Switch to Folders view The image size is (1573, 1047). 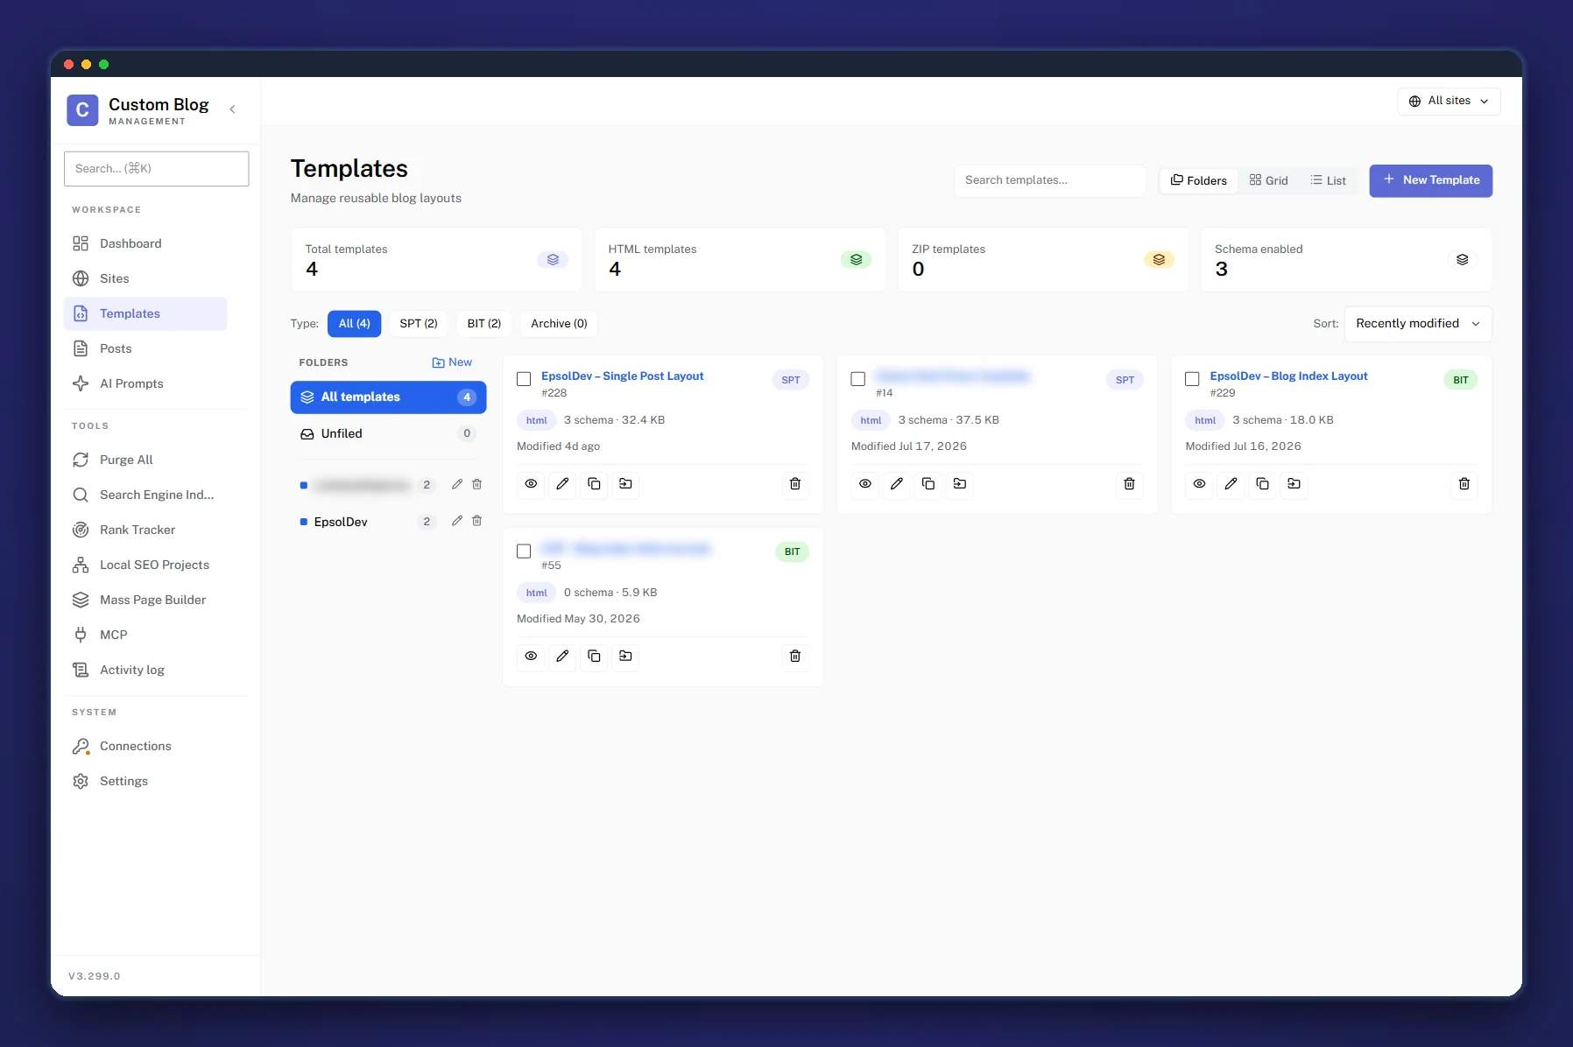tap(1199, 180)
